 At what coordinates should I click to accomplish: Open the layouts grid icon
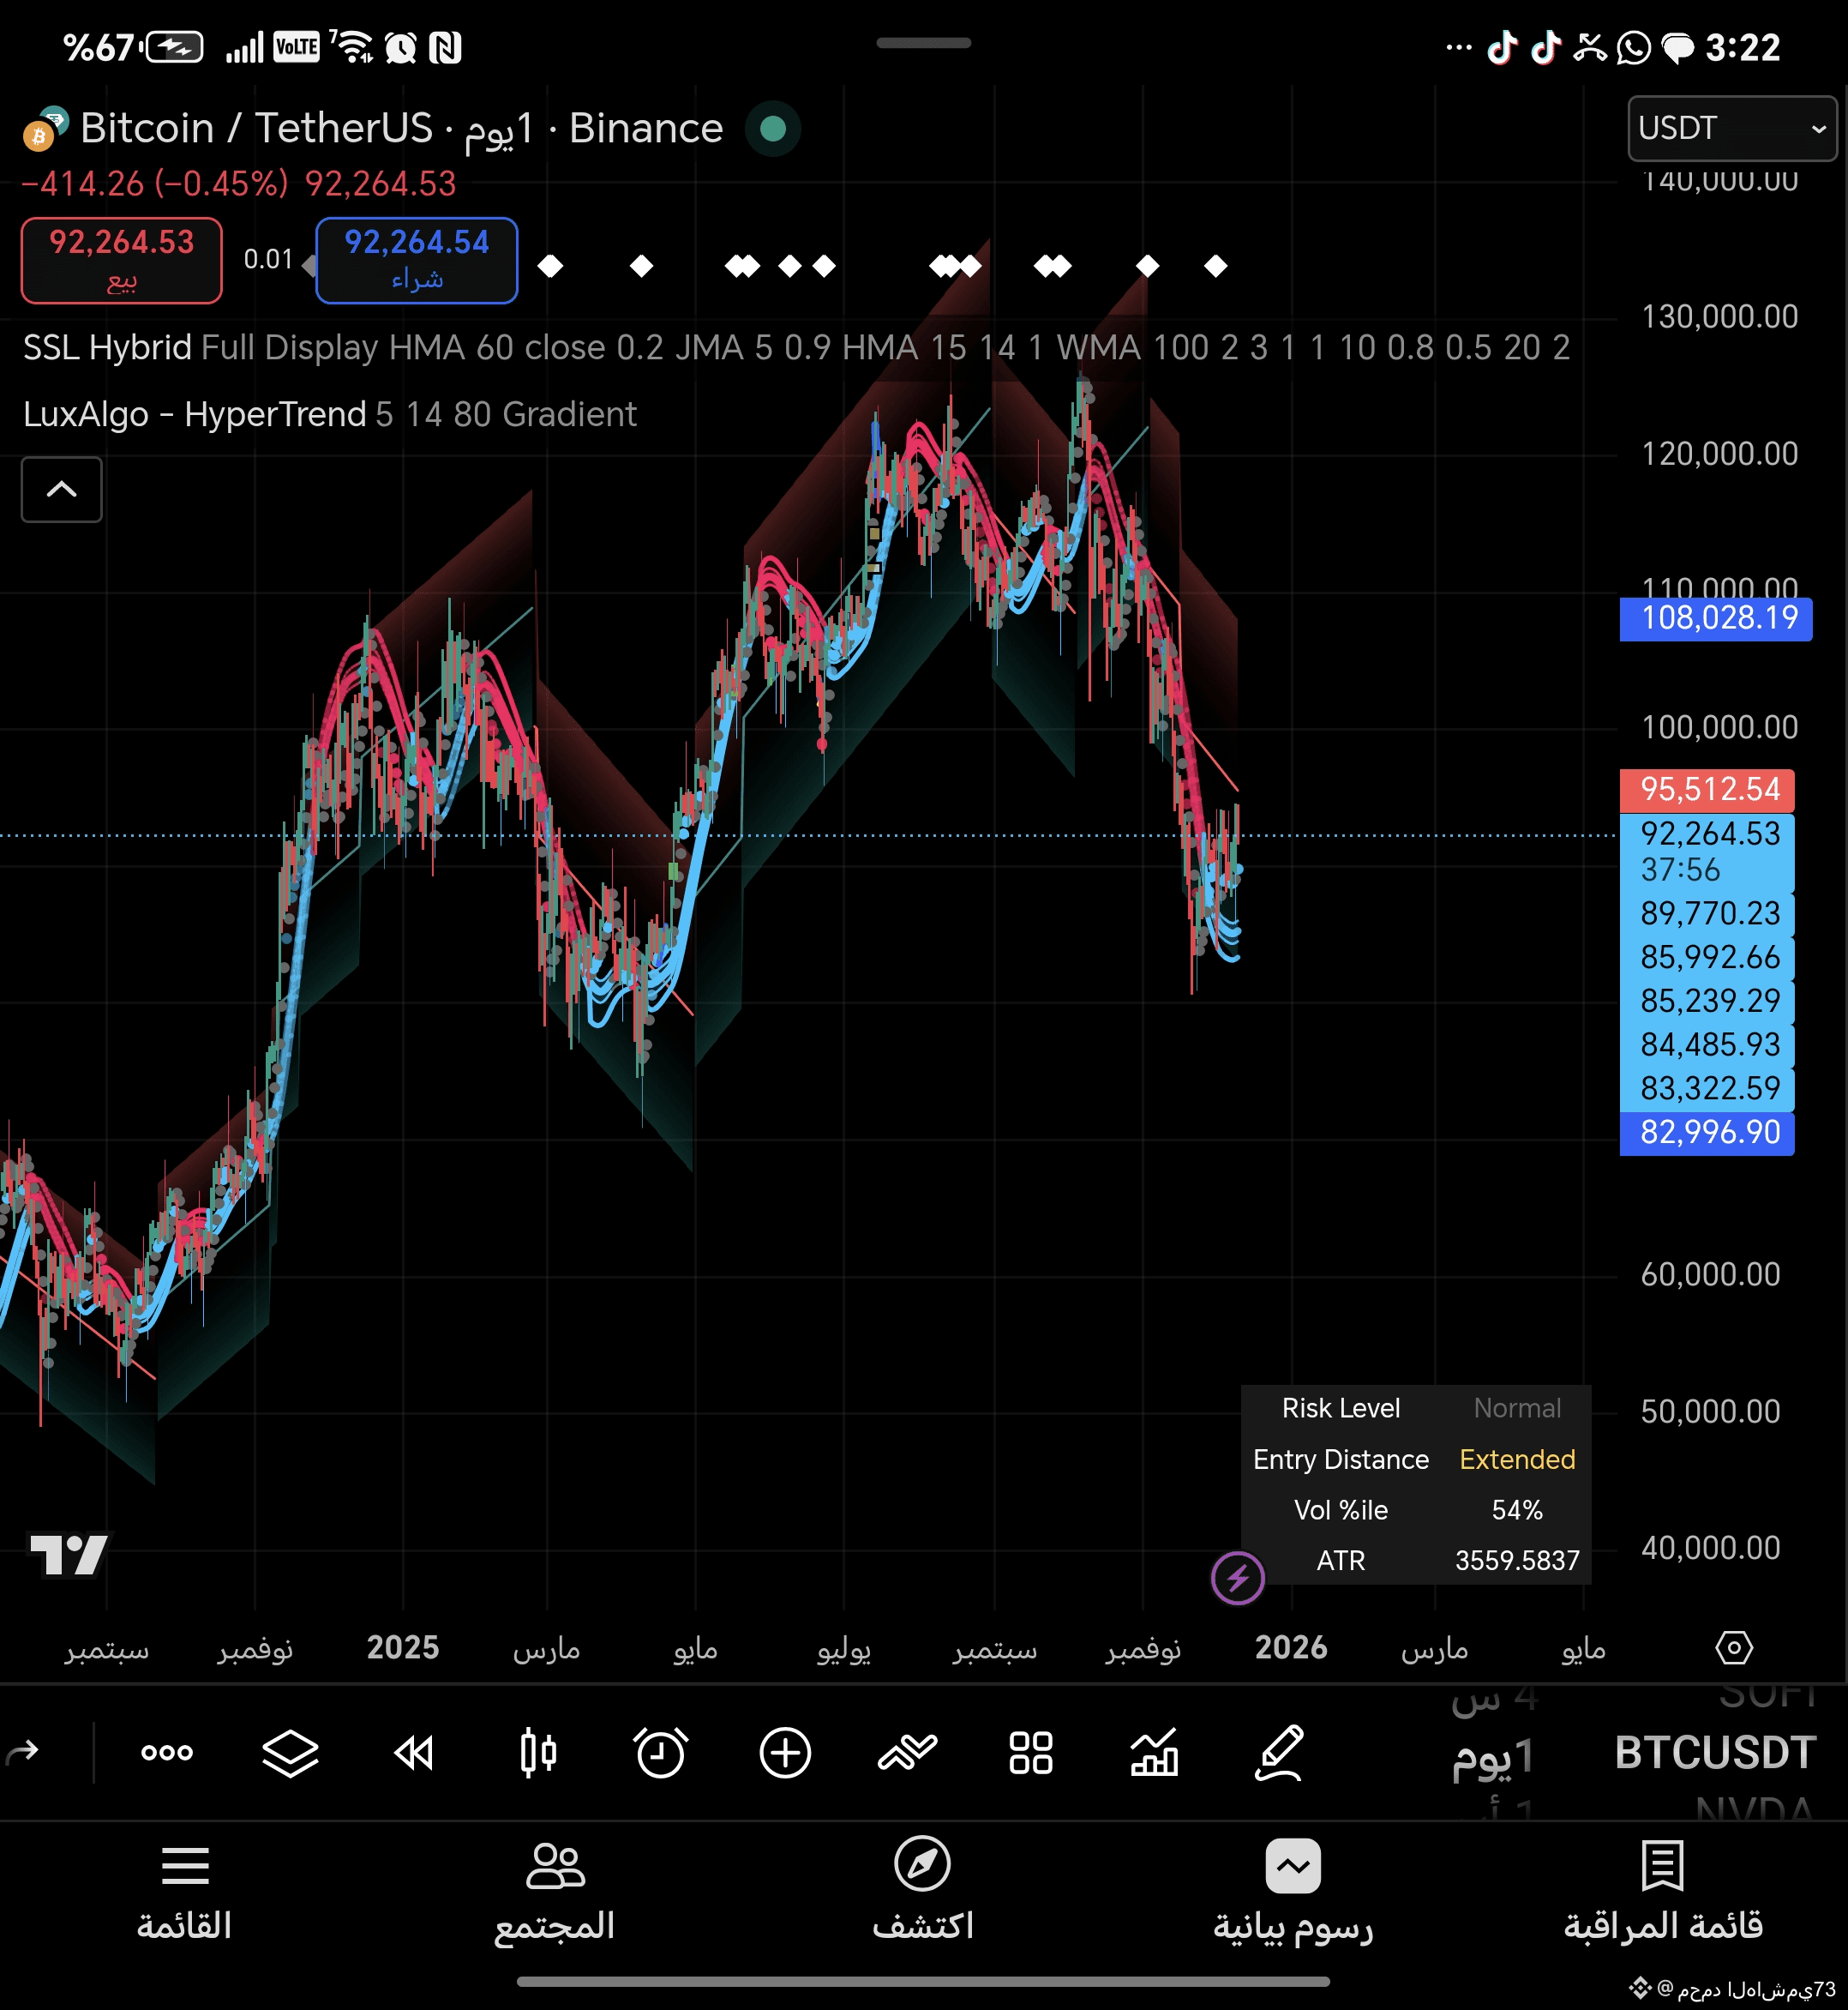pos(1030,1752)
